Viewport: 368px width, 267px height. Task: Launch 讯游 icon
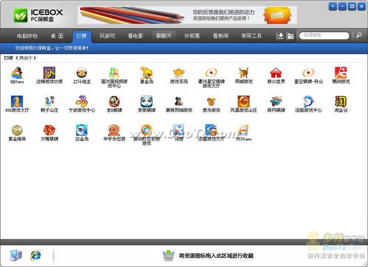(179, 130)
